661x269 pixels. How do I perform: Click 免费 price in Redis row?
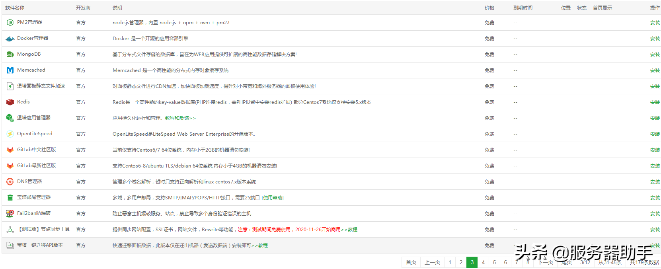[x=489, y=102]
